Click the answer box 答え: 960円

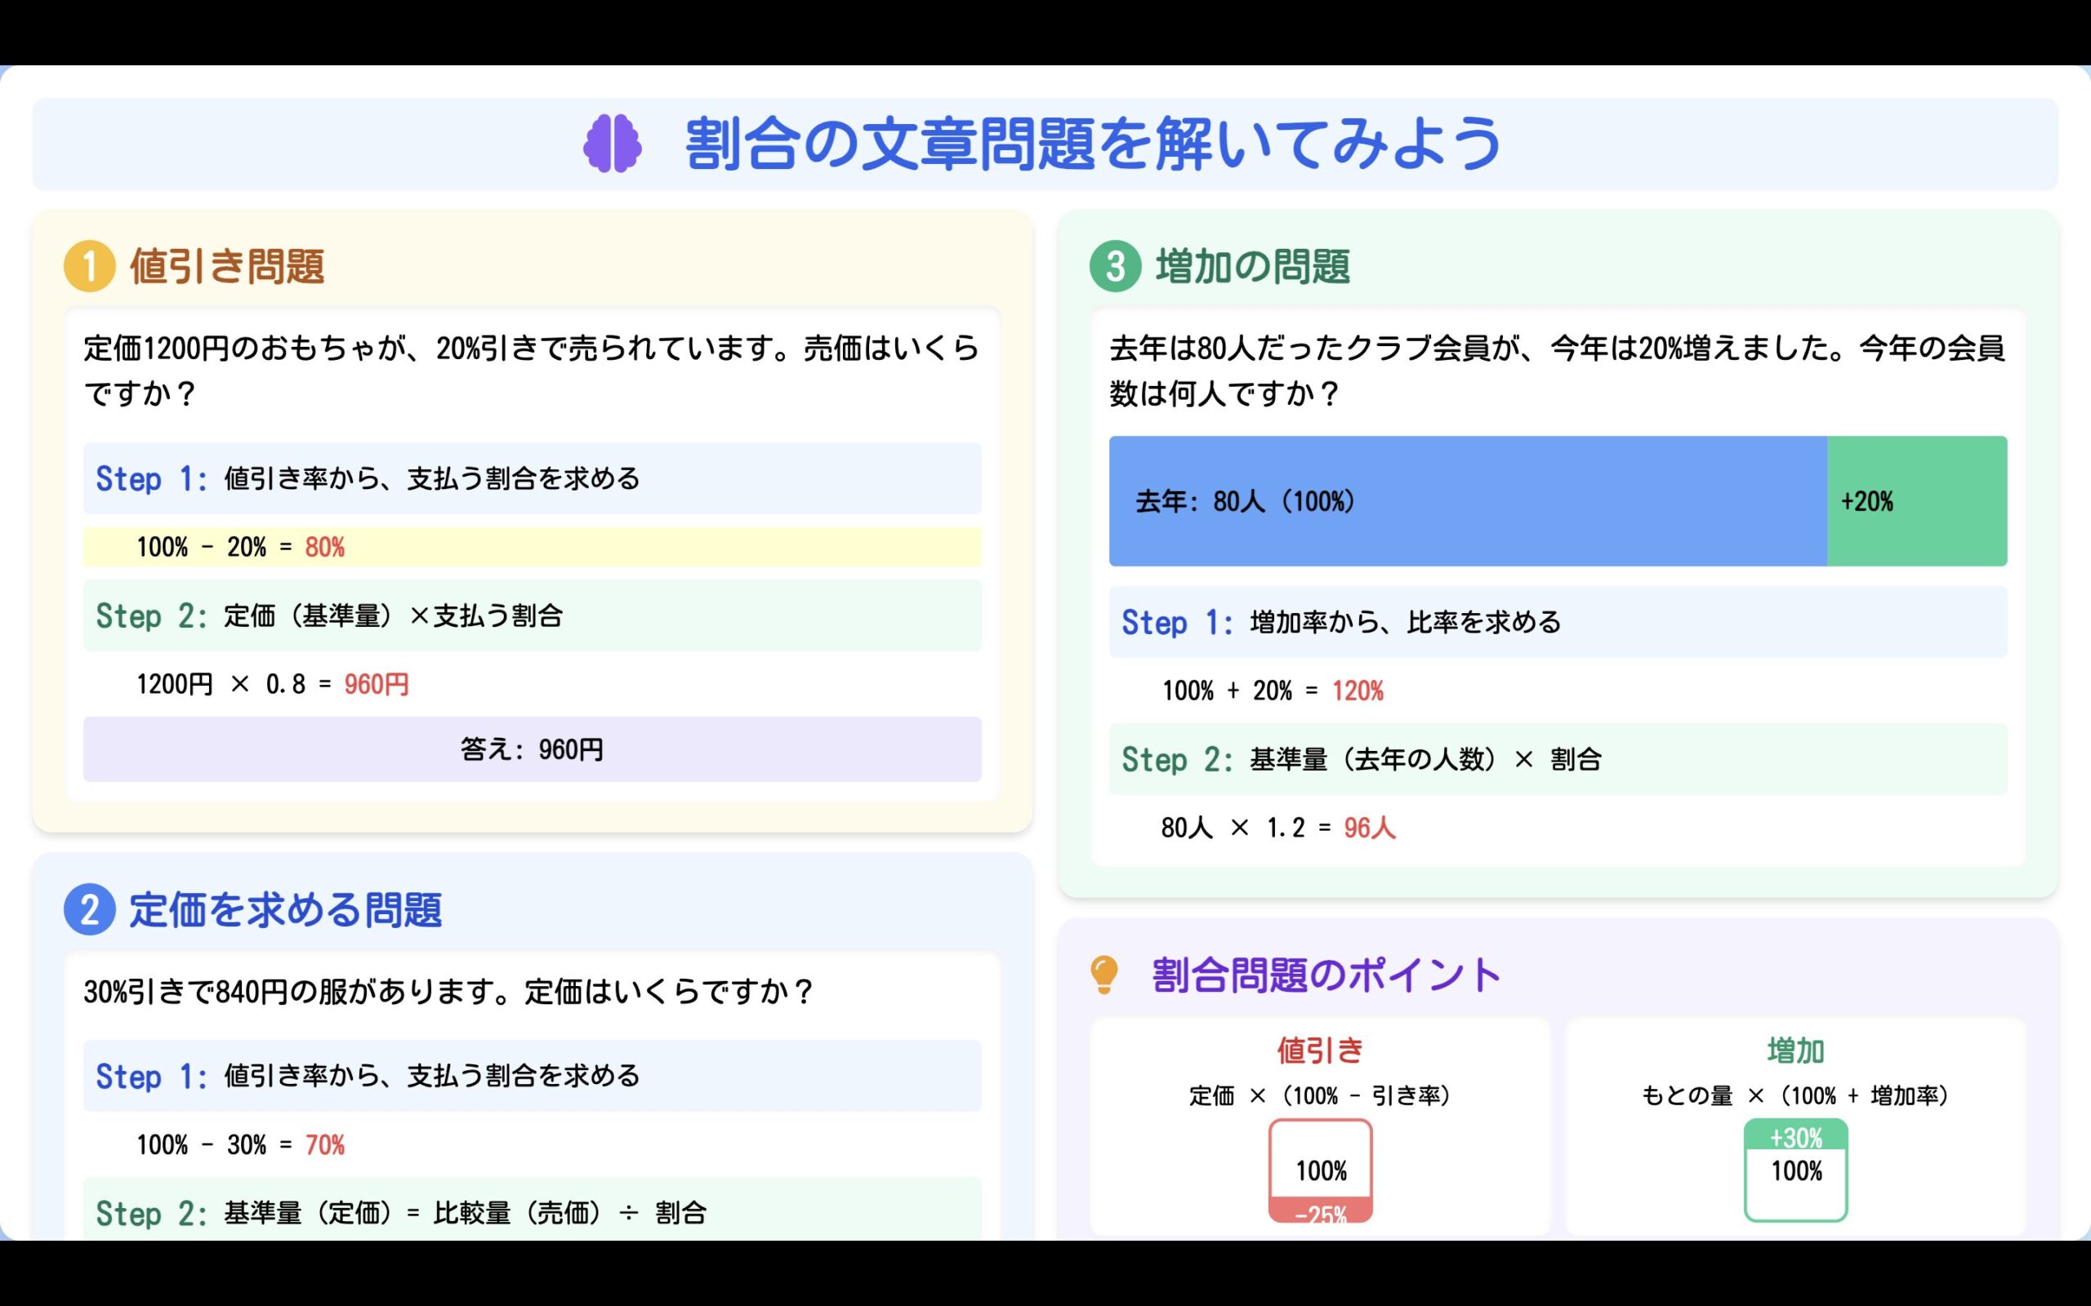pos(533,750)
